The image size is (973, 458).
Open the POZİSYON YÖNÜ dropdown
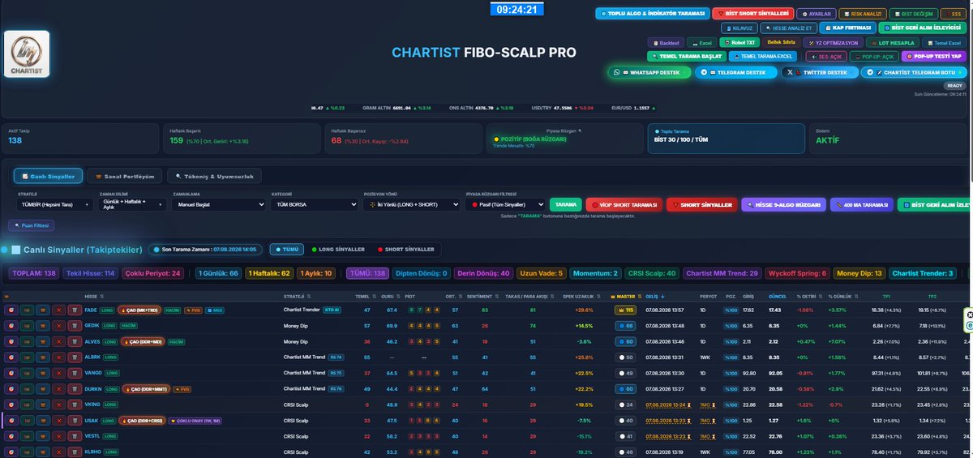(412, 205)
